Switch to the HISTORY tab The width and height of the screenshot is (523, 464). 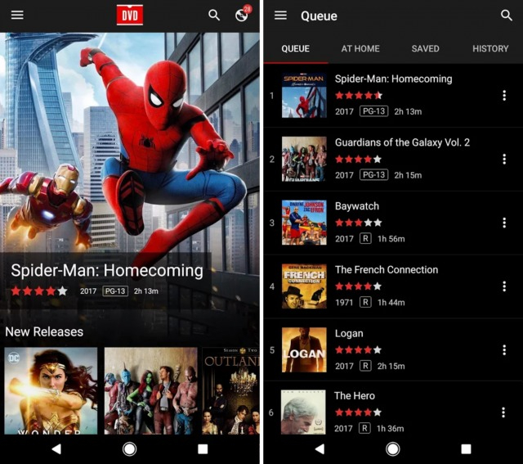tap(490, 49)
